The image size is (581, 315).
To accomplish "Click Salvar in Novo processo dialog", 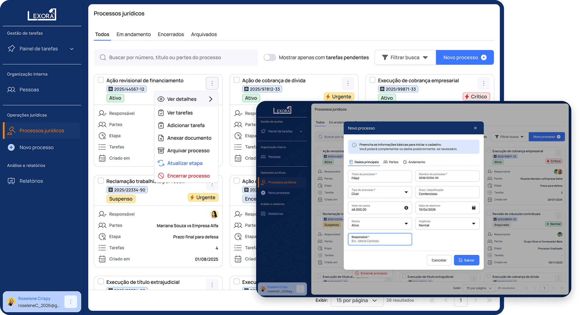I will tap(467, 260).
